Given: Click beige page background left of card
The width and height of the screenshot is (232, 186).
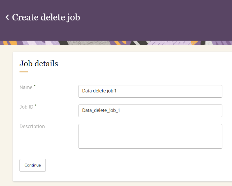Looking at the screenshot, I should point(6,116).
